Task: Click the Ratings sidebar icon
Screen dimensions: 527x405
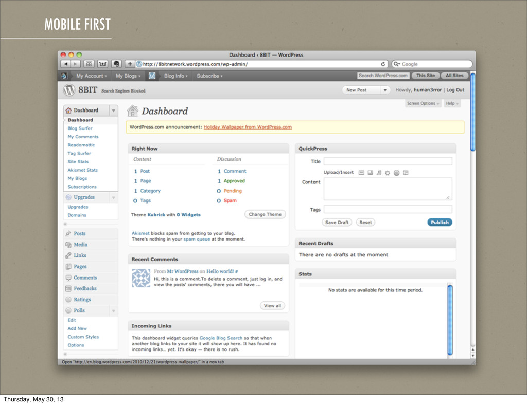Action: (68, 299)
